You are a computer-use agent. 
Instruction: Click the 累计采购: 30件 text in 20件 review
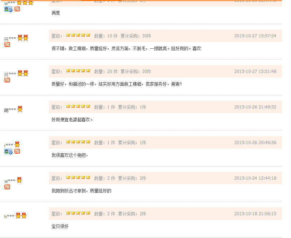pyautogui.click(x=136, y=72)
